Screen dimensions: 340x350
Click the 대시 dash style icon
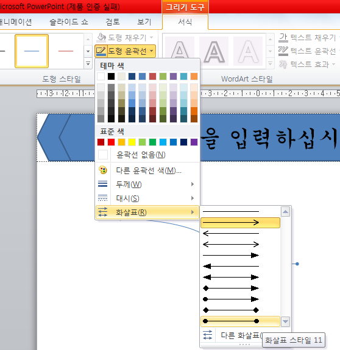coord(103,198)
